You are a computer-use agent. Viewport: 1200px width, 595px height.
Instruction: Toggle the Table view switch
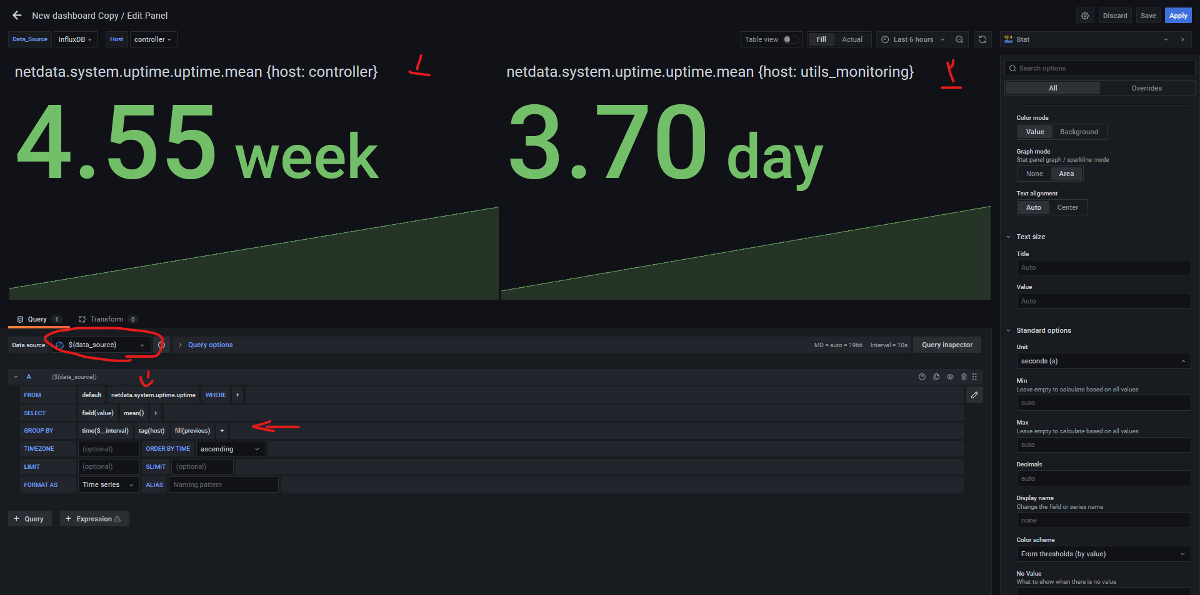pyautogui.click(x=790, y=39)
